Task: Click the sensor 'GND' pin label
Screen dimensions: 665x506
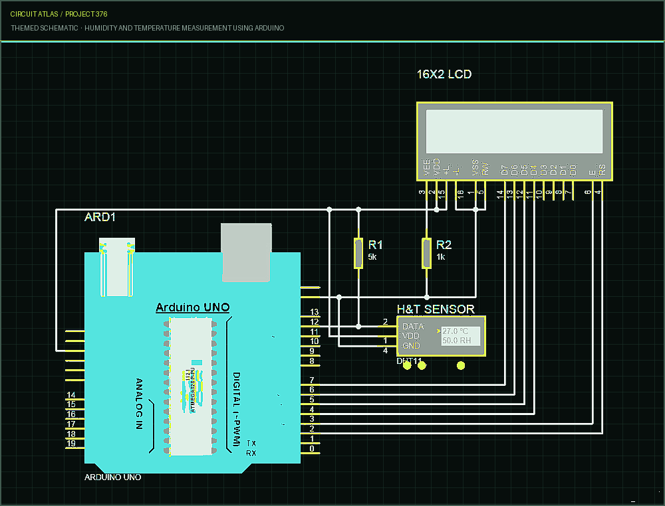Action: coord(411,345)
